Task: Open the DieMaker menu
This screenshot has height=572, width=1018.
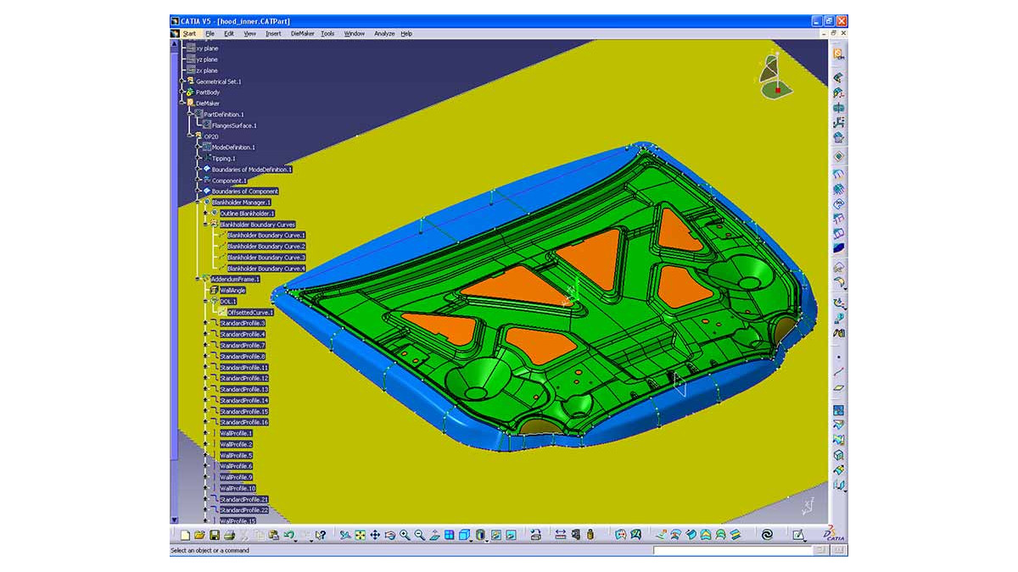Action: coord(302,34)
